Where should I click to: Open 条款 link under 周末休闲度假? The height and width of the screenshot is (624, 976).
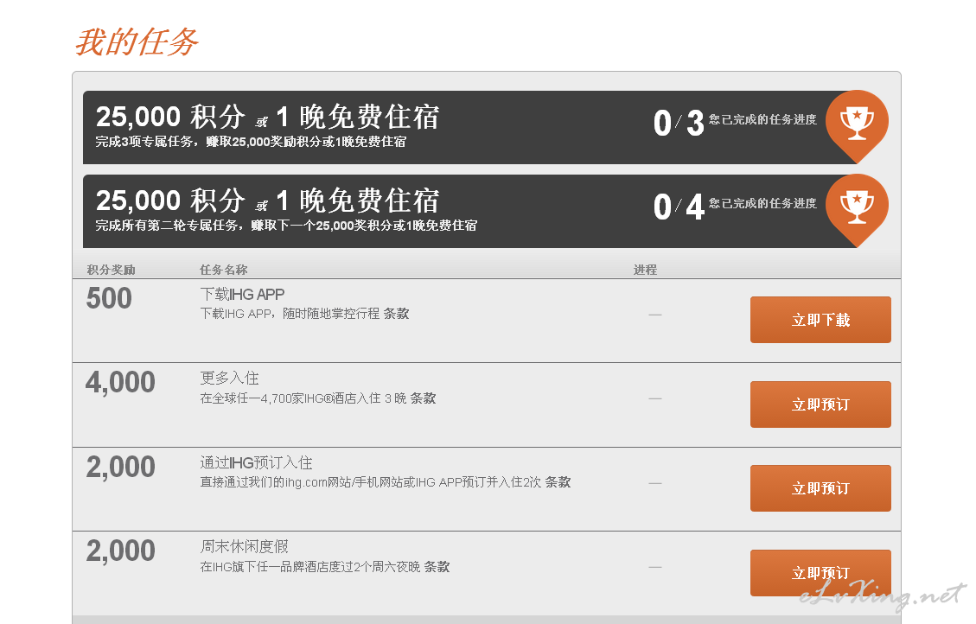tap(437, 567)
